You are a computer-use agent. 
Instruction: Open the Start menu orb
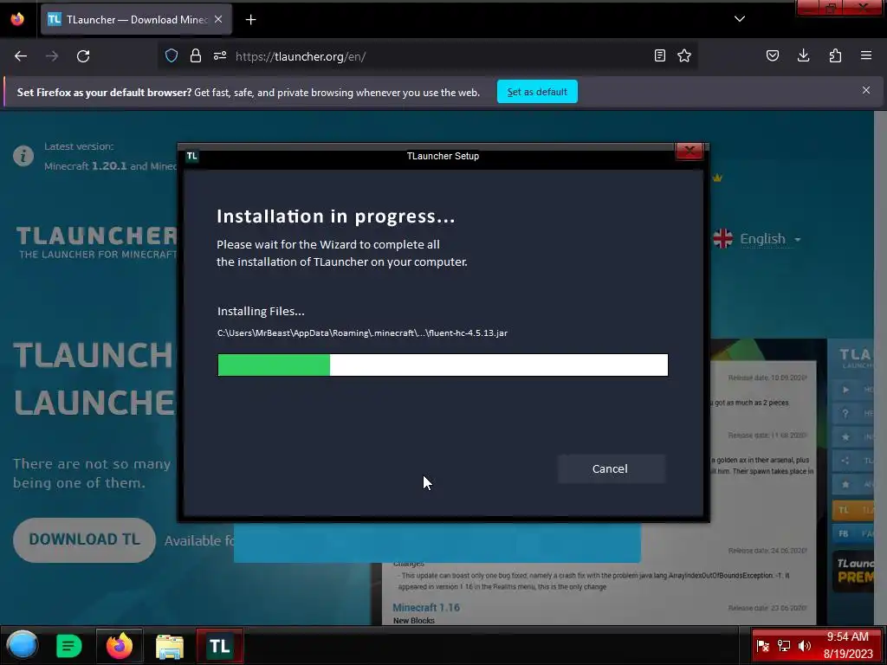[x=22, y=645]
